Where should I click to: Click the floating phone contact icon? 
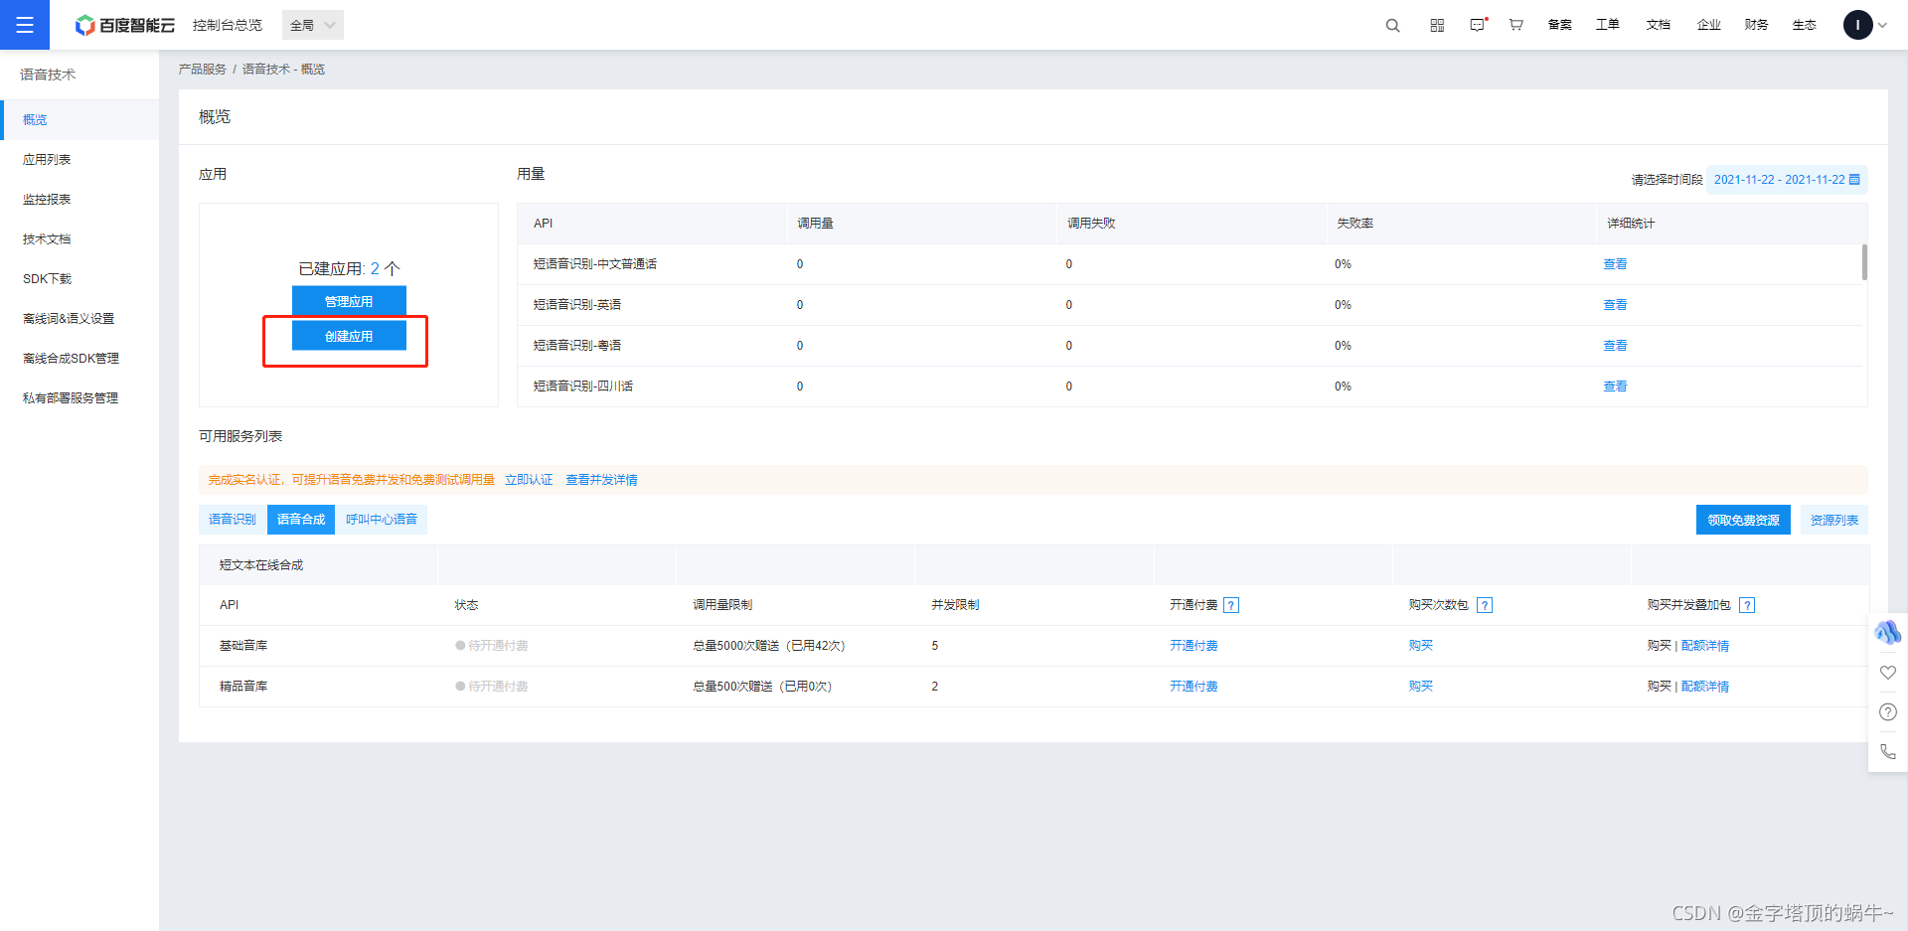[x=1888, y=752]
